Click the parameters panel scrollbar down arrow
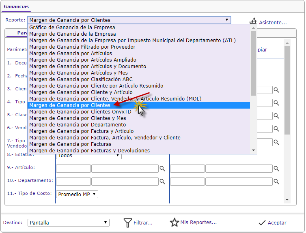 pos(287,200)
